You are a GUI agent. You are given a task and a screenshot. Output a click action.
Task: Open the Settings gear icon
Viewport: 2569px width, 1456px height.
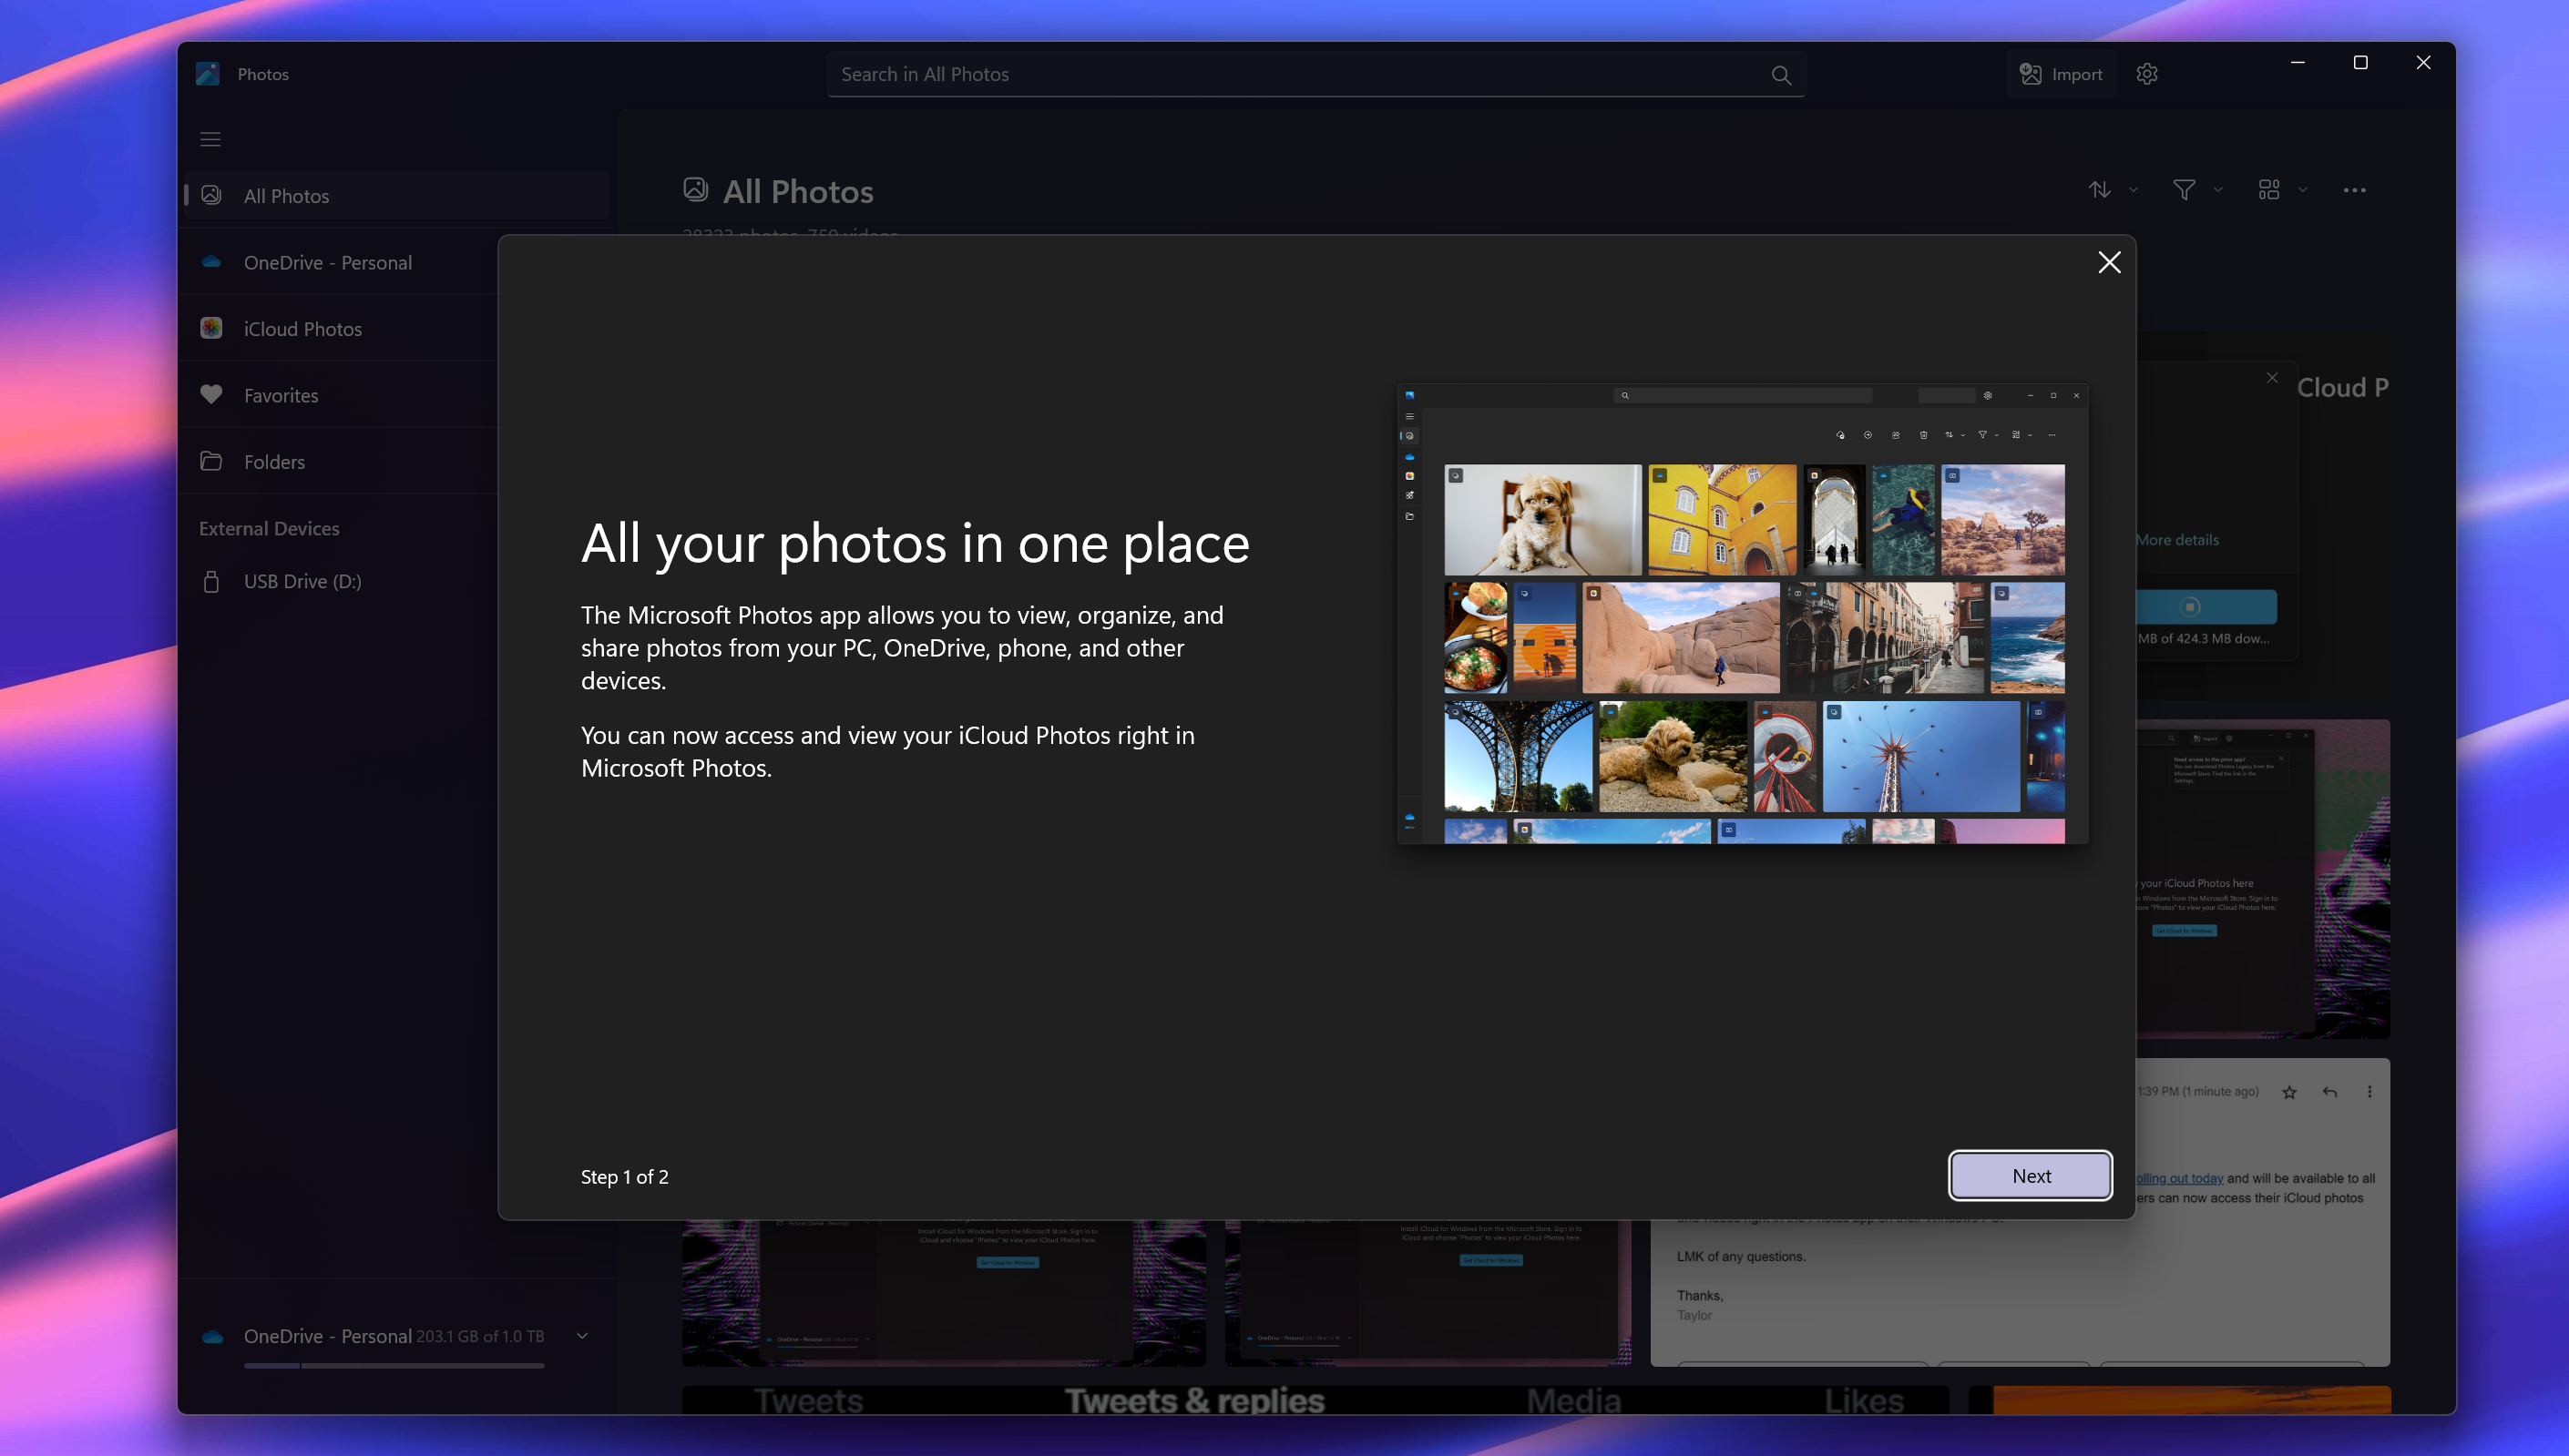point(2147,74)
